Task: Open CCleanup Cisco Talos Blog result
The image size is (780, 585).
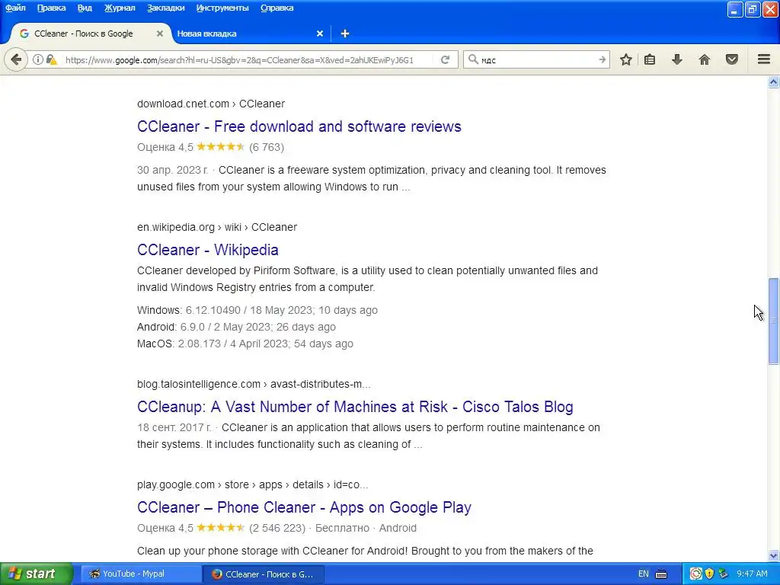Action: [355, 407]
